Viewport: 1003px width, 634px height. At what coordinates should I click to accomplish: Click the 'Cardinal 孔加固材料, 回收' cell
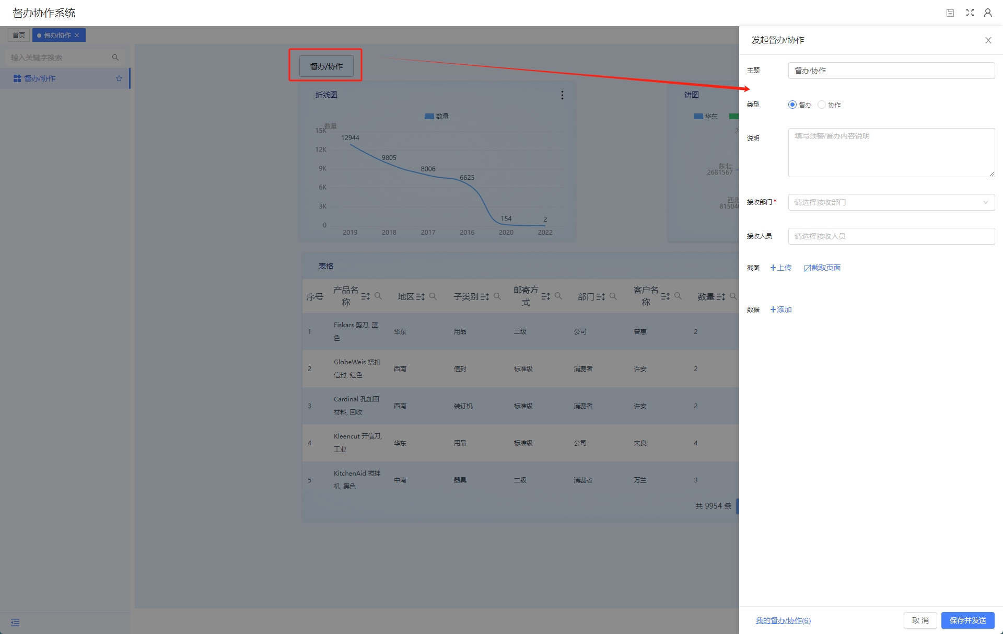tap(357, 406)
